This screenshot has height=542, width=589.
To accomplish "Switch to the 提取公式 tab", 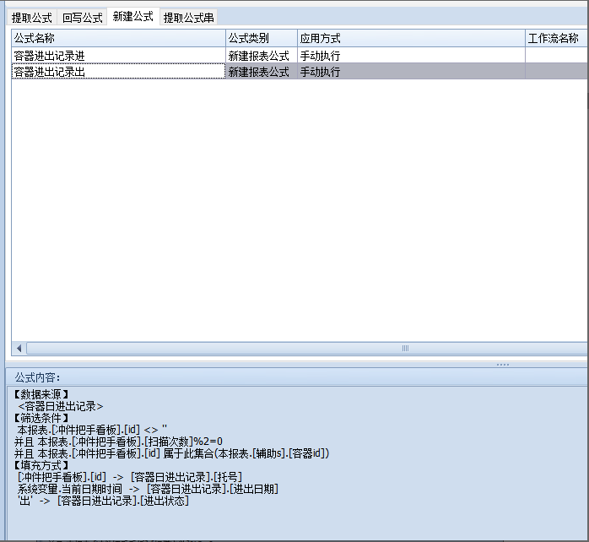I will (x=31, y=17).
